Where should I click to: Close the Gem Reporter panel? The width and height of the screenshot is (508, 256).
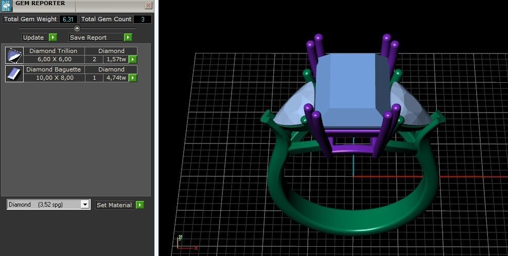coord(148,5)
